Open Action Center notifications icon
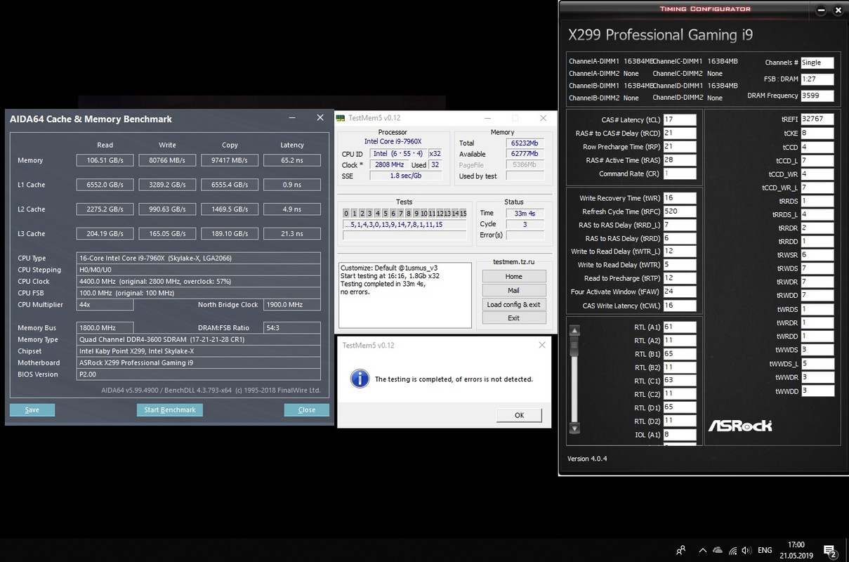The image size is (849, 562). point(829,551)
